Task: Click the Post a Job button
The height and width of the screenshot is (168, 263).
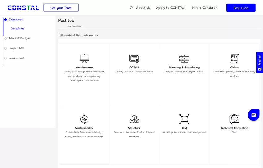Action: [x=241, y=8]
